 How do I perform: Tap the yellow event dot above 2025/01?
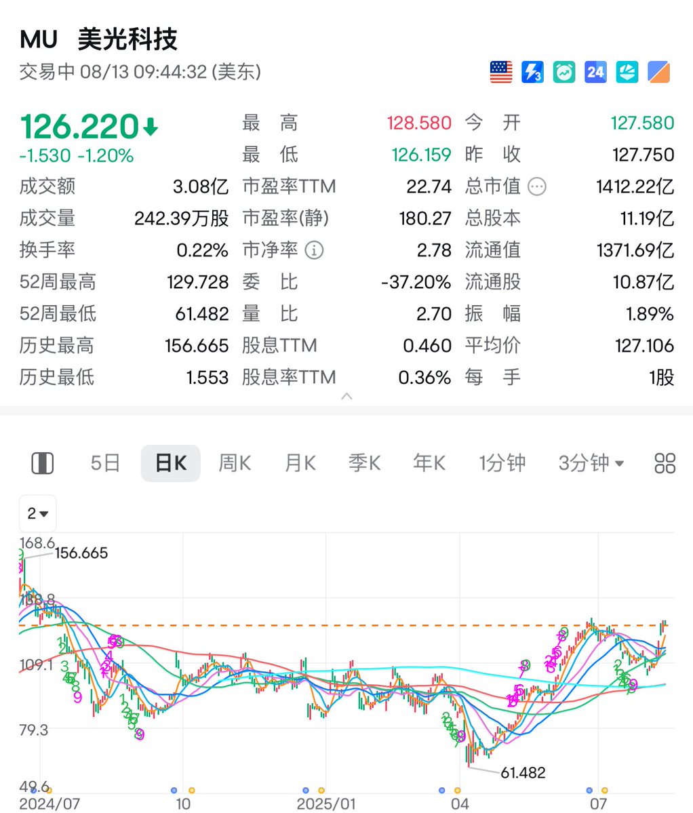(x=322, y=790)
